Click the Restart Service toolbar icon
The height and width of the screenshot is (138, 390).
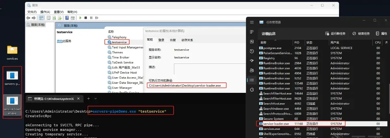pyautogui.click(x=97, y=18)
